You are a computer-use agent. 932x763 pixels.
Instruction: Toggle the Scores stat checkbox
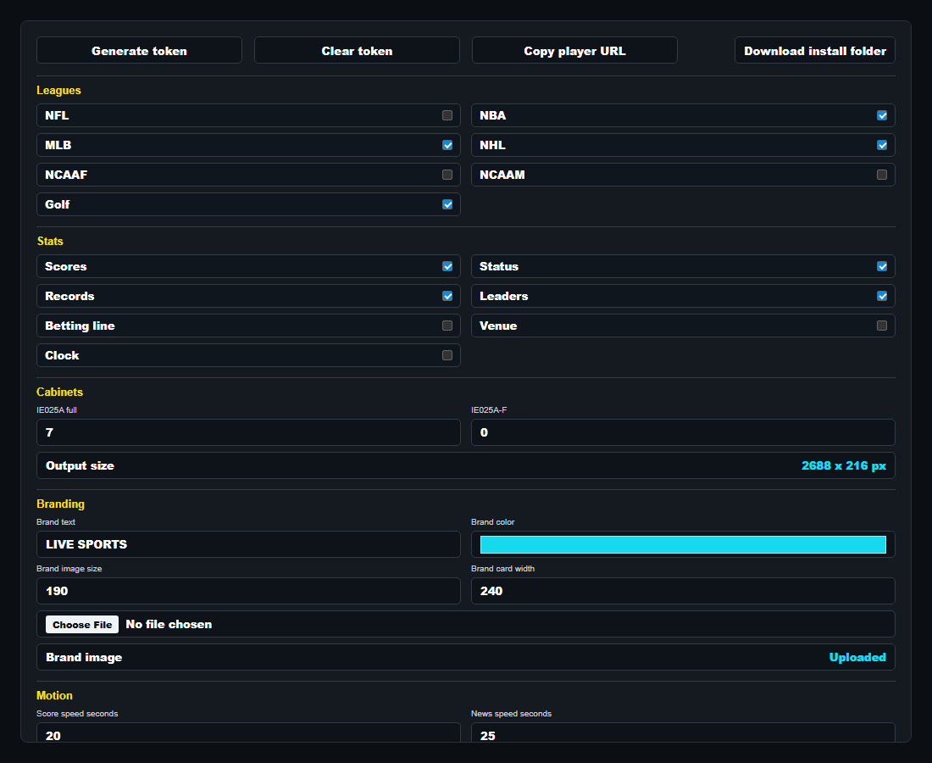[x=447, y=266]
